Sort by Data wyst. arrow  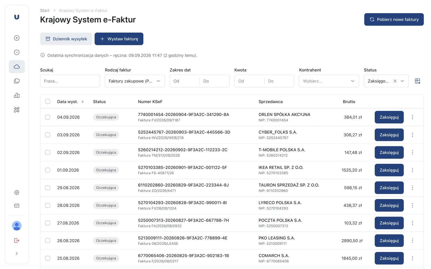coord(83,102)
